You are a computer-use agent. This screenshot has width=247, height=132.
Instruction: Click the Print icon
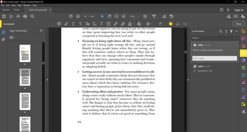(x=25, y=16)
